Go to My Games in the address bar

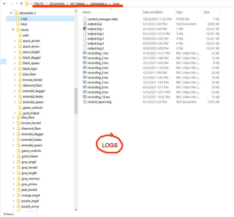tap(77, 3)
